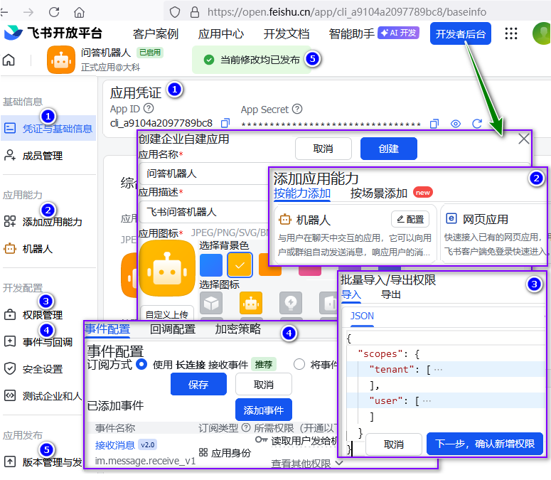
Task: Go forward with the browser arrow
Action: [x=28, y=12]
